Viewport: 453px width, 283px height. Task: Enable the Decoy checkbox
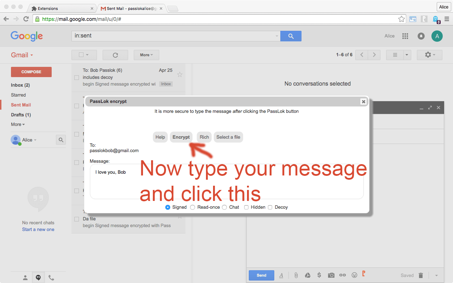(270, 207)
